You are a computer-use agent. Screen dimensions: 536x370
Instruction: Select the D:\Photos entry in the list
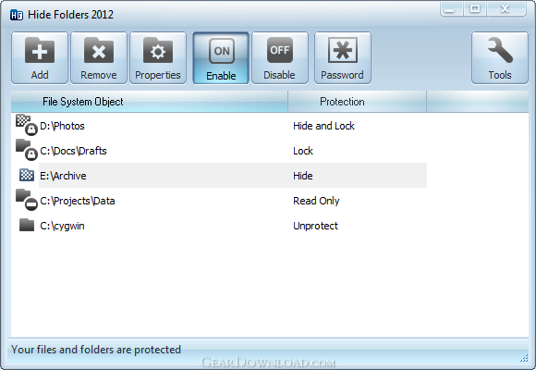(62, 126)
